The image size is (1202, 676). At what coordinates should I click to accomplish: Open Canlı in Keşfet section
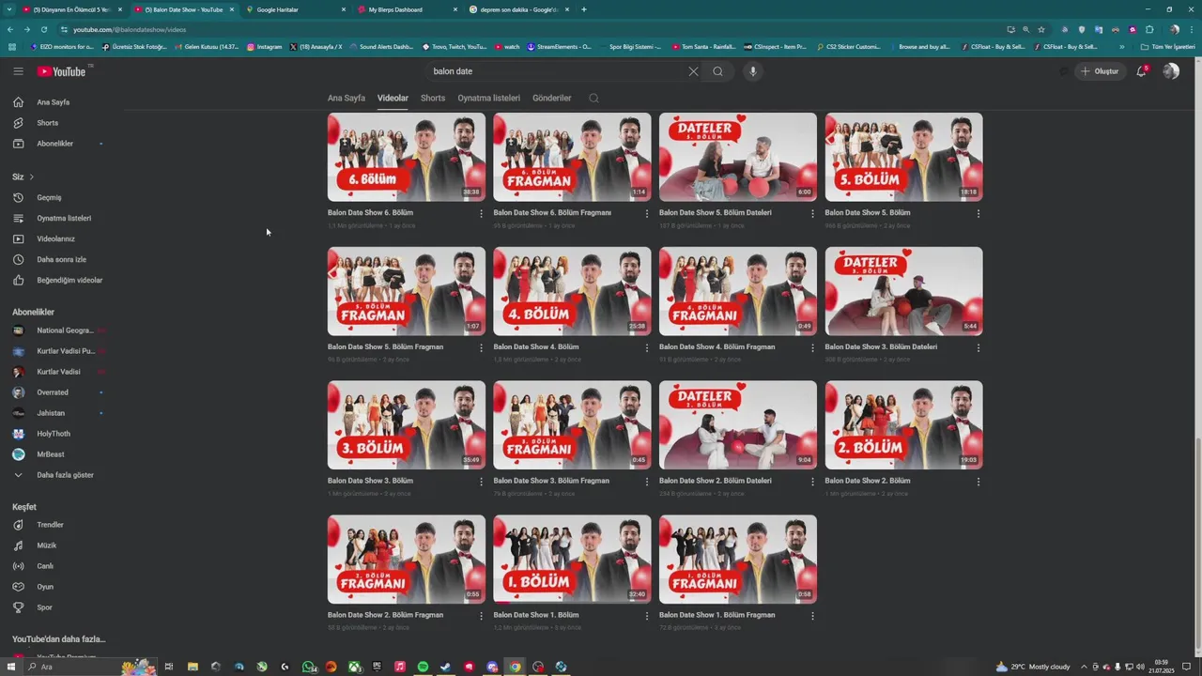[x=45, y=566]
